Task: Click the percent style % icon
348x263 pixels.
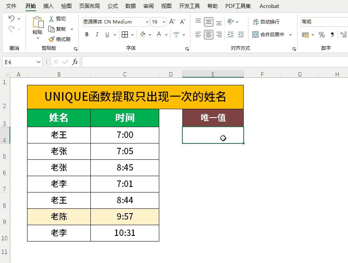Action: [321, 35]
